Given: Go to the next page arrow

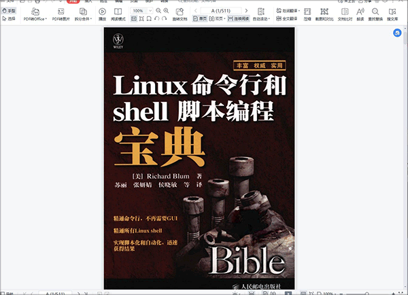Looking at the screenshot, I should pyautogui.click(x=246, y=11).
